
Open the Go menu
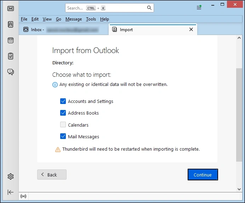coord(58,19)
